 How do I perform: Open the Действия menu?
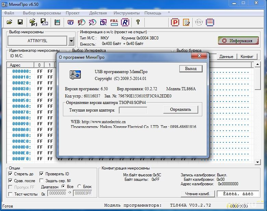click(98, 13)
